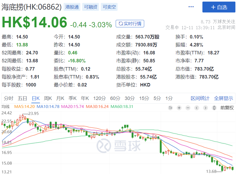Image resolution: width=237 pixels, height=174 pixels.
Task: Switch to the 1分 chart tab
Action: pyautogui.click(x=169, y=98)
